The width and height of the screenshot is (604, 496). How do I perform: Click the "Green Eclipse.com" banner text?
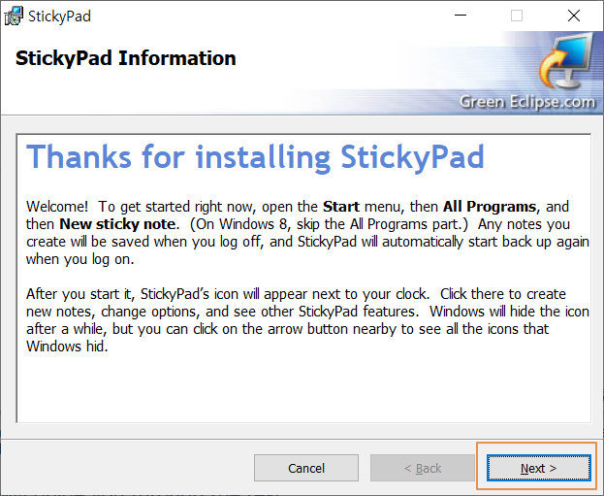527,102
